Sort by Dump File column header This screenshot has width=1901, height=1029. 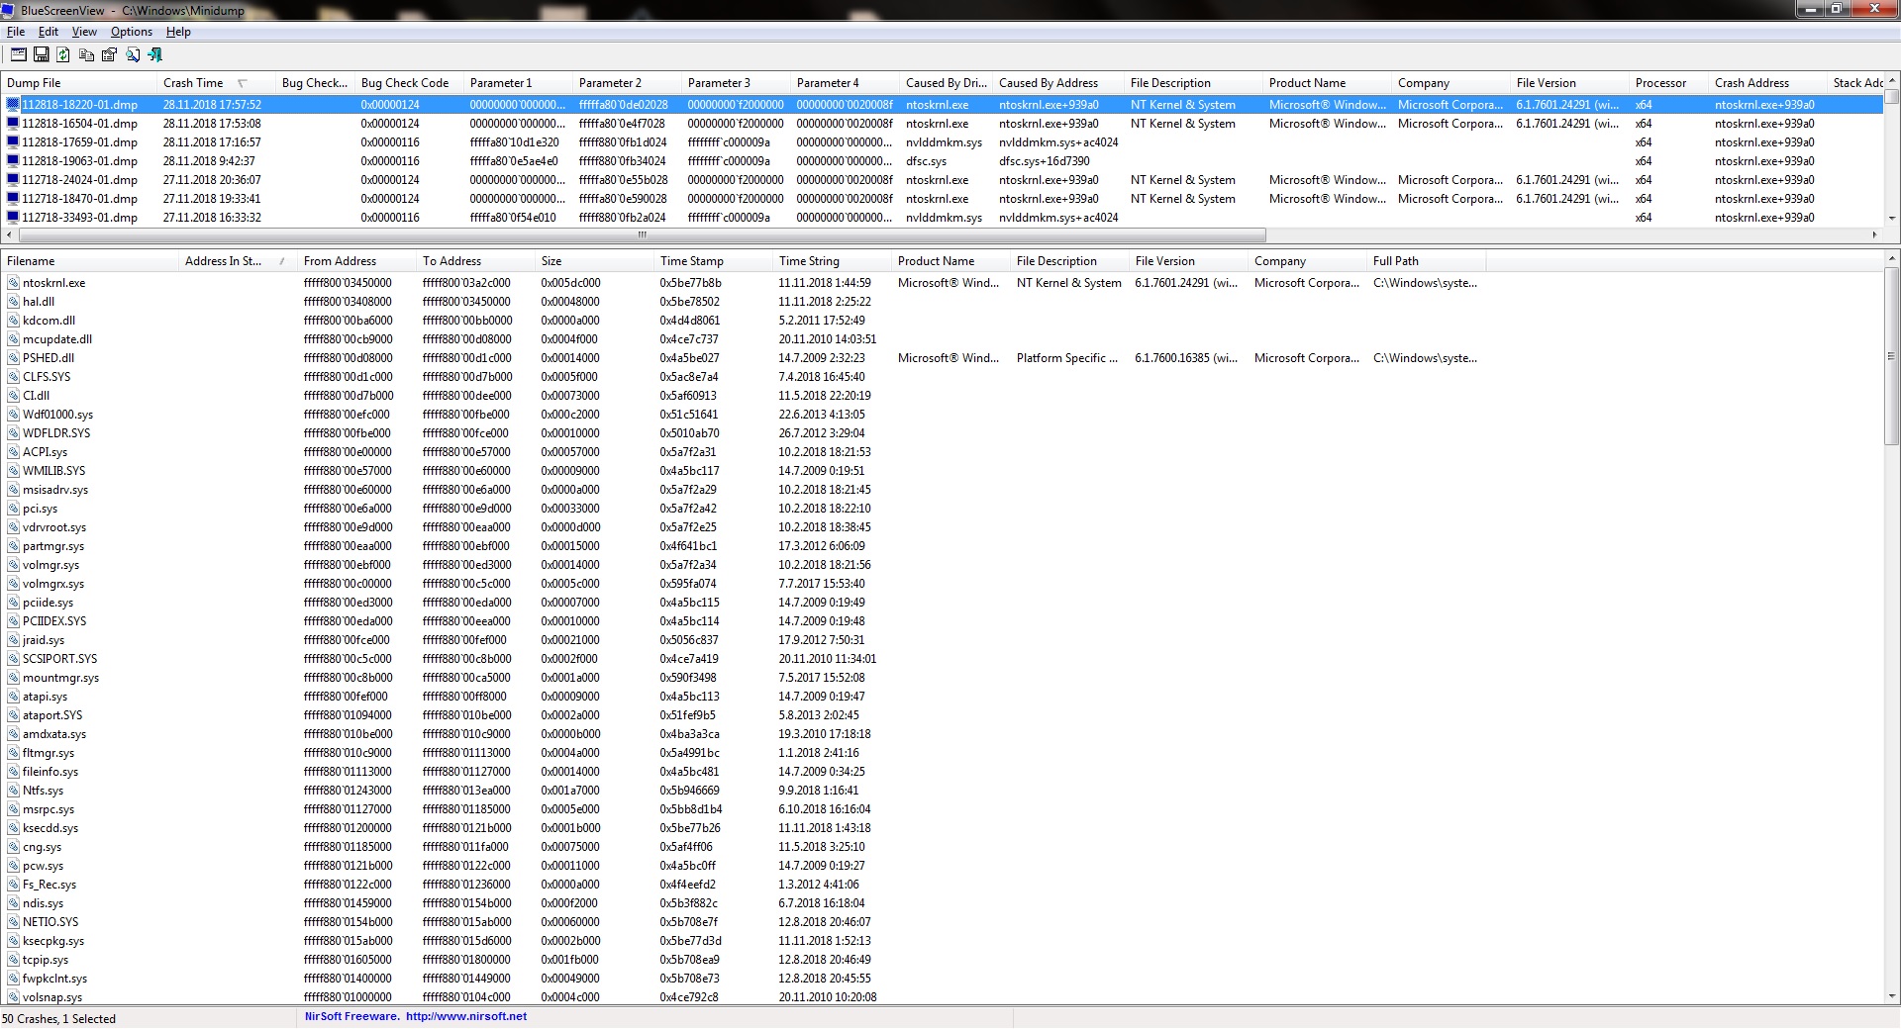click(x=78, y=83)
